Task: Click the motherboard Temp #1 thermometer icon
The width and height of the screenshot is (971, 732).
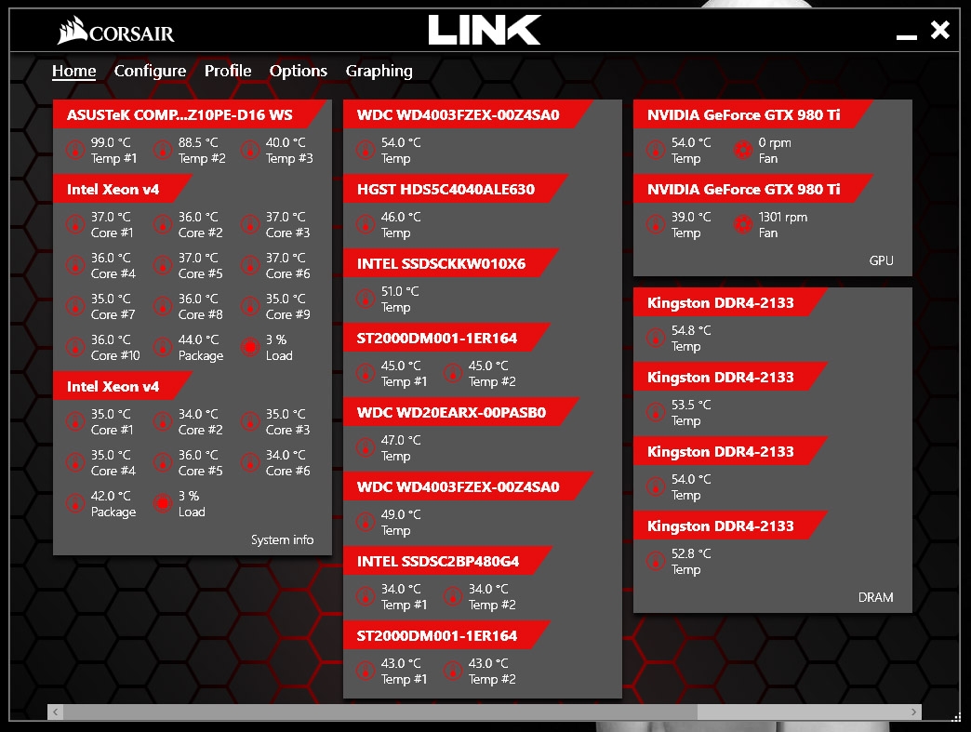Action: [x=75, y=150]
